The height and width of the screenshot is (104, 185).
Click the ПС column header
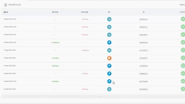coord(109,12)
